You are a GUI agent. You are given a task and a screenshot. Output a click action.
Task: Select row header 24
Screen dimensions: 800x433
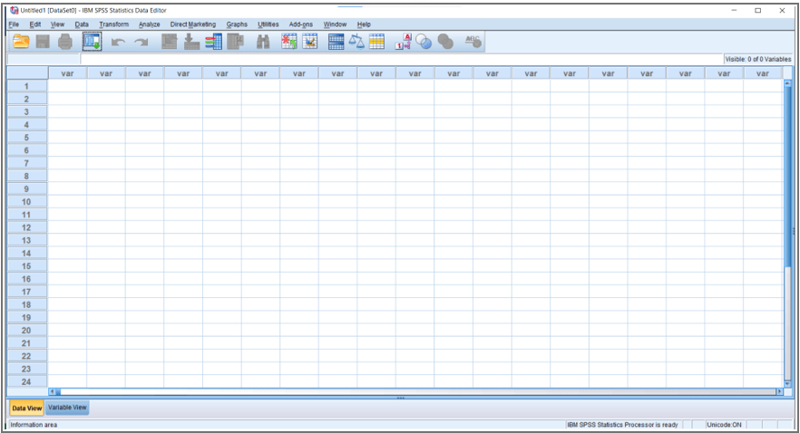coord(26,381)
